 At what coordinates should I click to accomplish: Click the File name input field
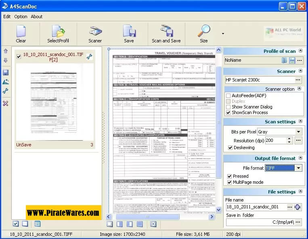click(x=255, y=207)
